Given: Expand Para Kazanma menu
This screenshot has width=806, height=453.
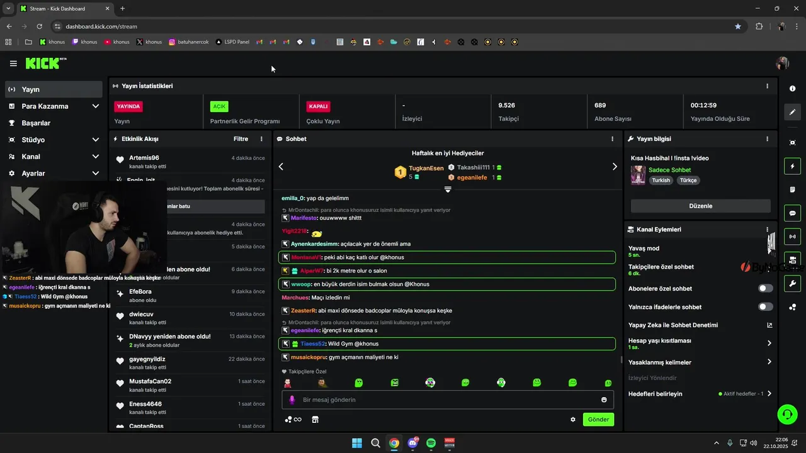Looking at the screenshot, I should pos(95,106).
